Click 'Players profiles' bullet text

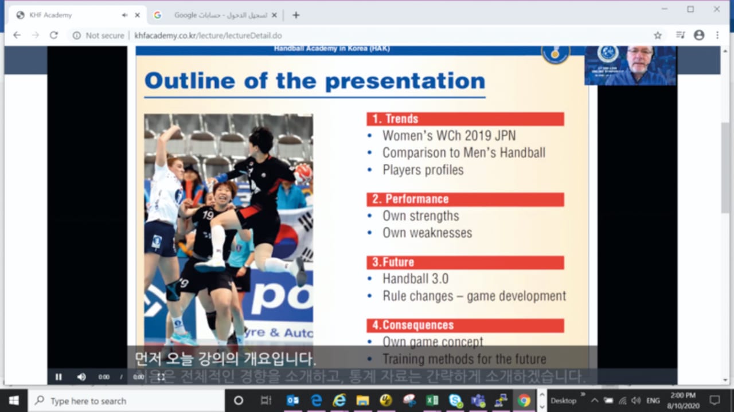tap(423, 170)
